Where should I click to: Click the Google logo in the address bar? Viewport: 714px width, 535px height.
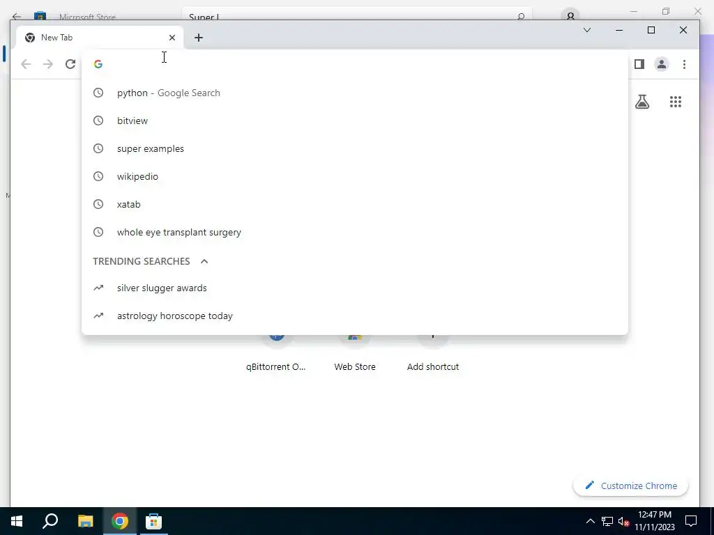pyautogui.click(x=98, y=64)
